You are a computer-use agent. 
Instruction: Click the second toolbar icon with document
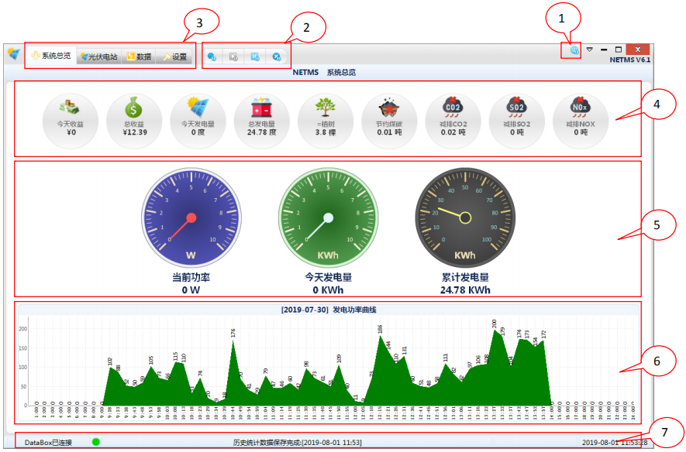pyautogui.click(x=233, y=56)
